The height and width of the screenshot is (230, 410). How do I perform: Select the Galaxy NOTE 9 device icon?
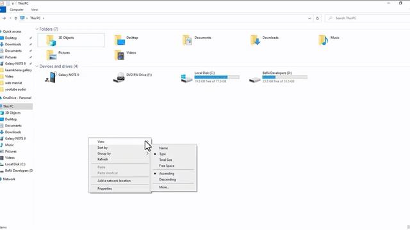tap(51, 77)
